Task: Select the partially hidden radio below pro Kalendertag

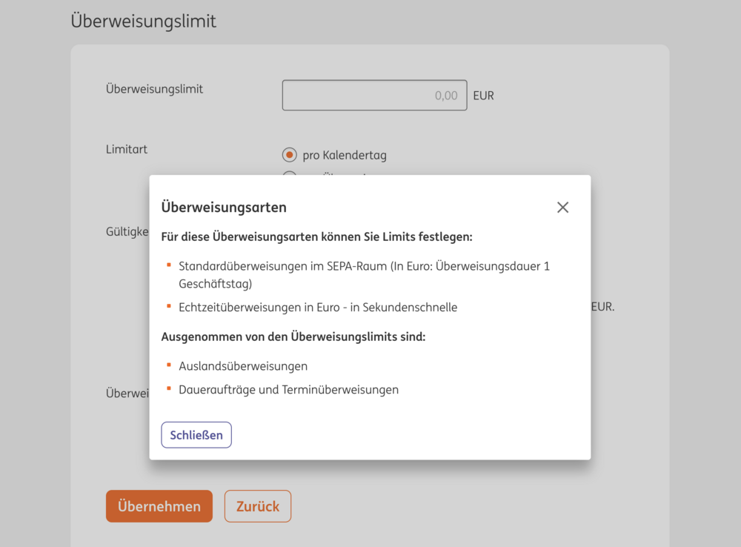Action: (290, 174)
